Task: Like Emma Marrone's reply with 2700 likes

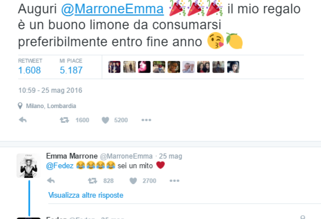Action: [133, 181]
